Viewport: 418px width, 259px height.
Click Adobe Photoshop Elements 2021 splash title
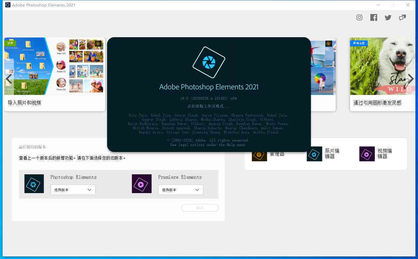(209, 87)
